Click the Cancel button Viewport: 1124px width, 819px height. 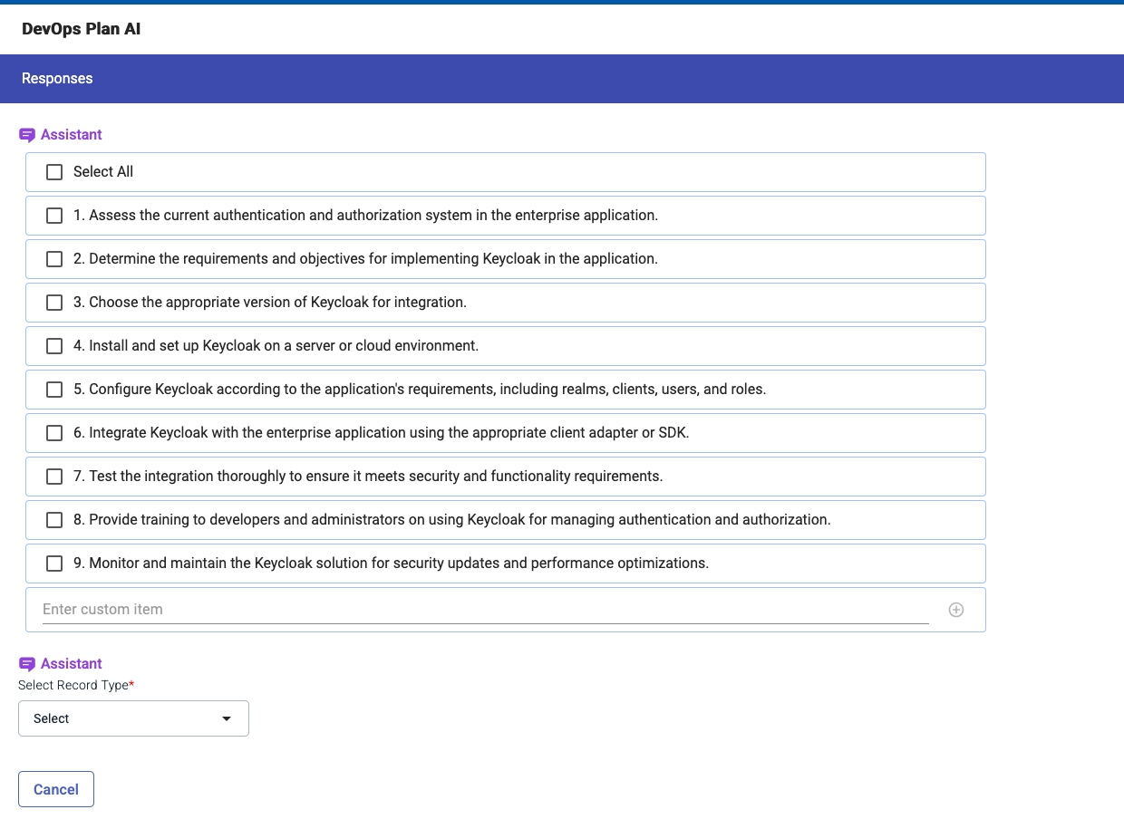(55, 788)
